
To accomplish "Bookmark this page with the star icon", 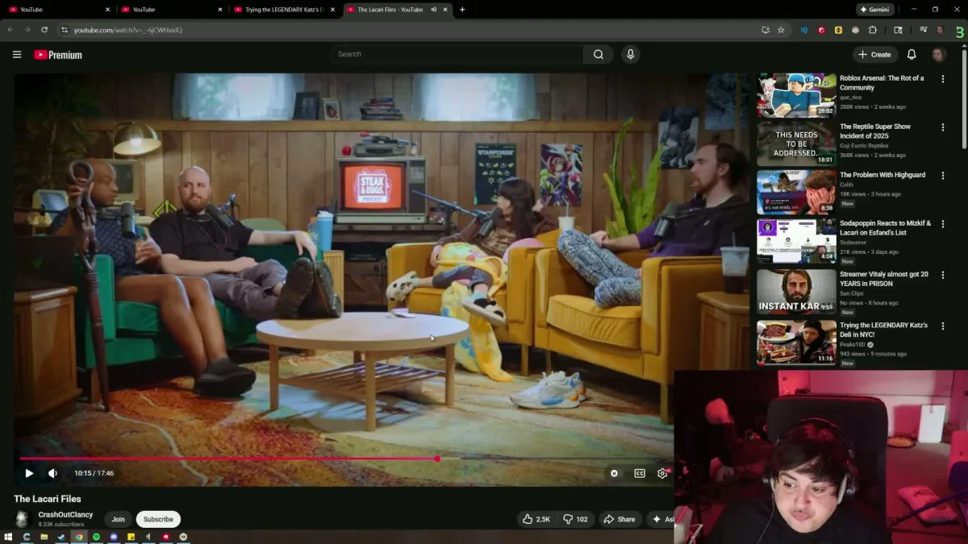I will 781,30.
